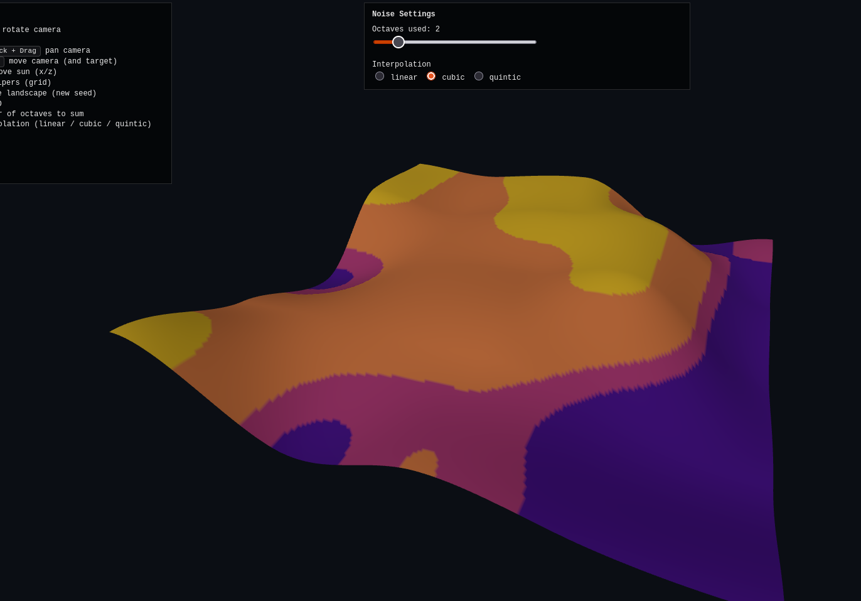Screen dimensions: 861x601
Task: Click the orange filled part of octaves slider
Action: tap(382, 42)
